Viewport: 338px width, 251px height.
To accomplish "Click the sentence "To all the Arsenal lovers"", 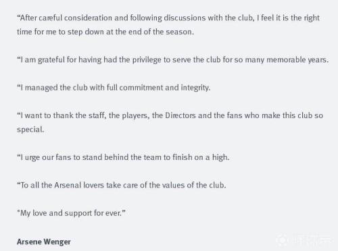I will coord(122,185).
